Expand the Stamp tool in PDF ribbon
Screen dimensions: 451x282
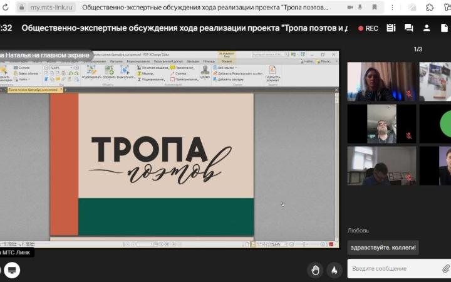click(205, 73)
